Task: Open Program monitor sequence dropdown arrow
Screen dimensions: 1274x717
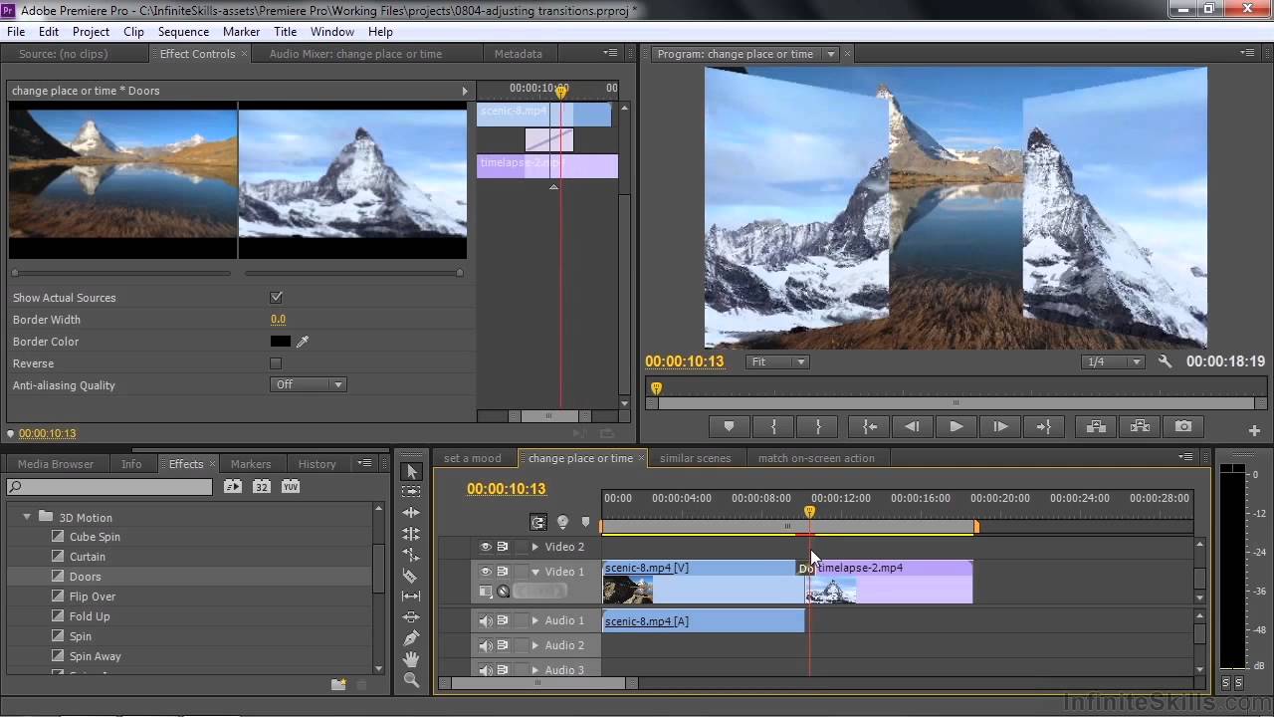Action: pos(831,54)
